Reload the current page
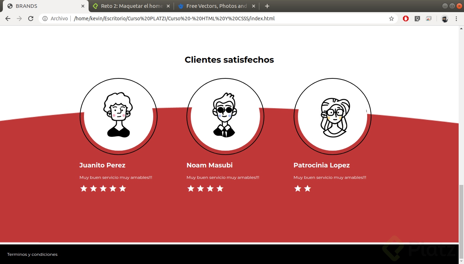Viewport: 464px width, 264px height. (31, 18)
